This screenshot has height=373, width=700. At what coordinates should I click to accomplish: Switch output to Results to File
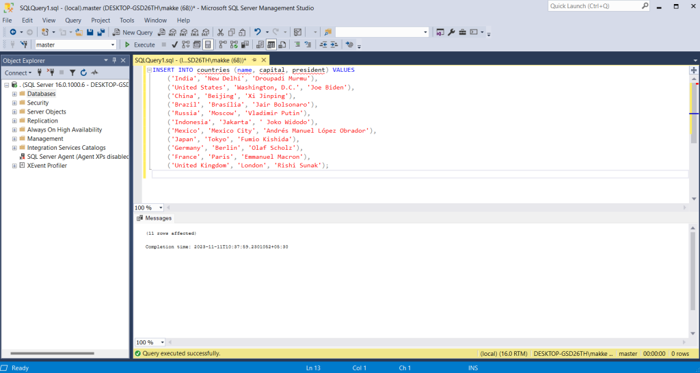pos(282,44)
